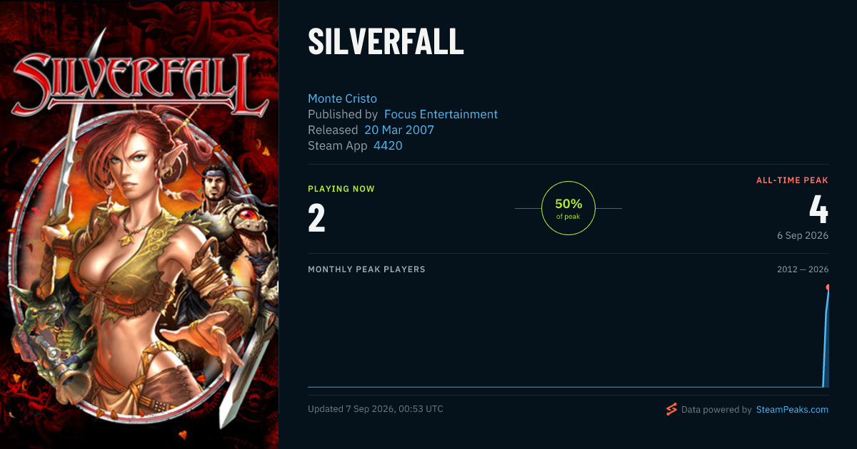This screenshot has height=449, width=857.
Task: Click the Silverfall cover art thumbnail
Action: pos(139,224)
